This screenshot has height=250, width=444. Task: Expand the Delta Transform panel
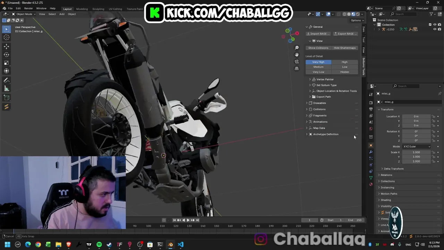tap(394, 169)
